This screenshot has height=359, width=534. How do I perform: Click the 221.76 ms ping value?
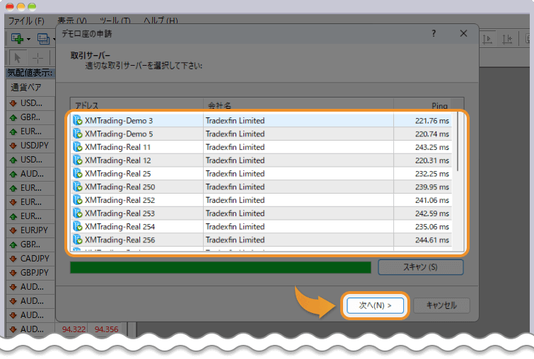(432, 120)
